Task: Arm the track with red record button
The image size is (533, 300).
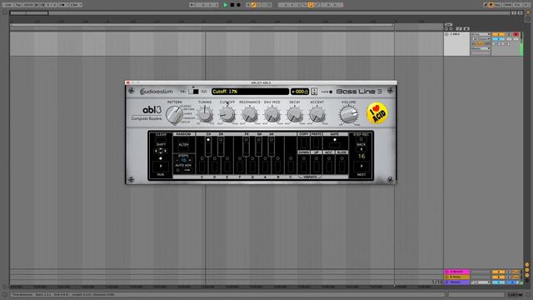Action: [x=516, y=35]
